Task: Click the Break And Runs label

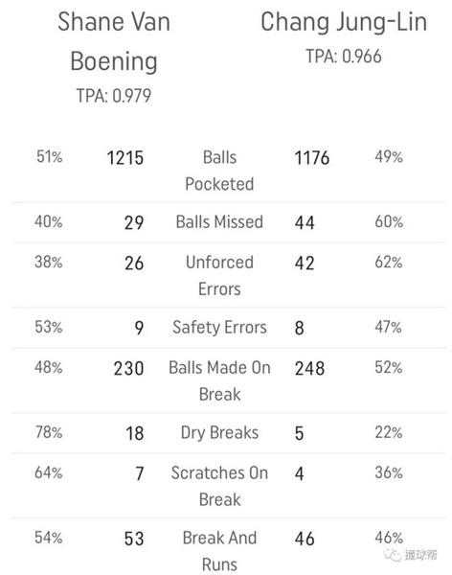Action: point(219,551)
